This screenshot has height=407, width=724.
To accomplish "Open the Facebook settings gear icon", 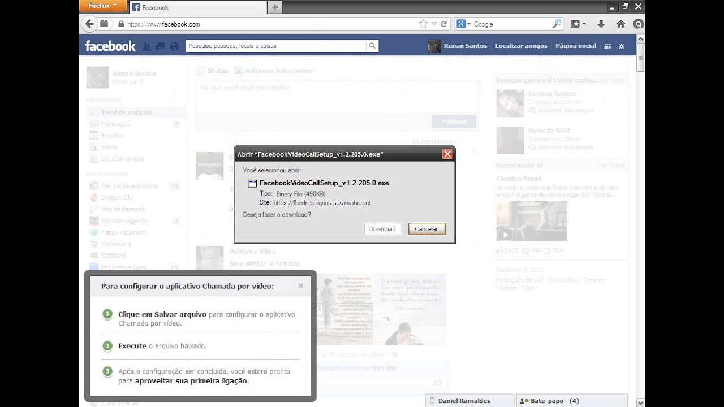I will pyautogui.click(x=622, y=46).
